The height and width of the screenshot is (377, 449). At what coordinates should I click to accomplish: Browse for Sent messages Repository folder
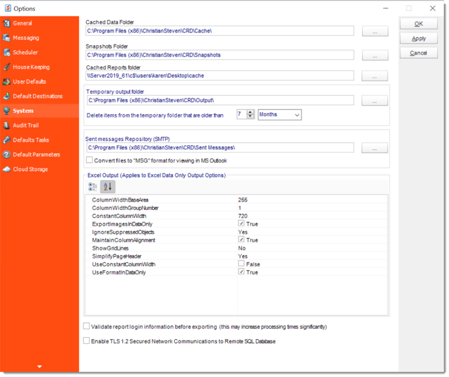(x=374, y=147)
